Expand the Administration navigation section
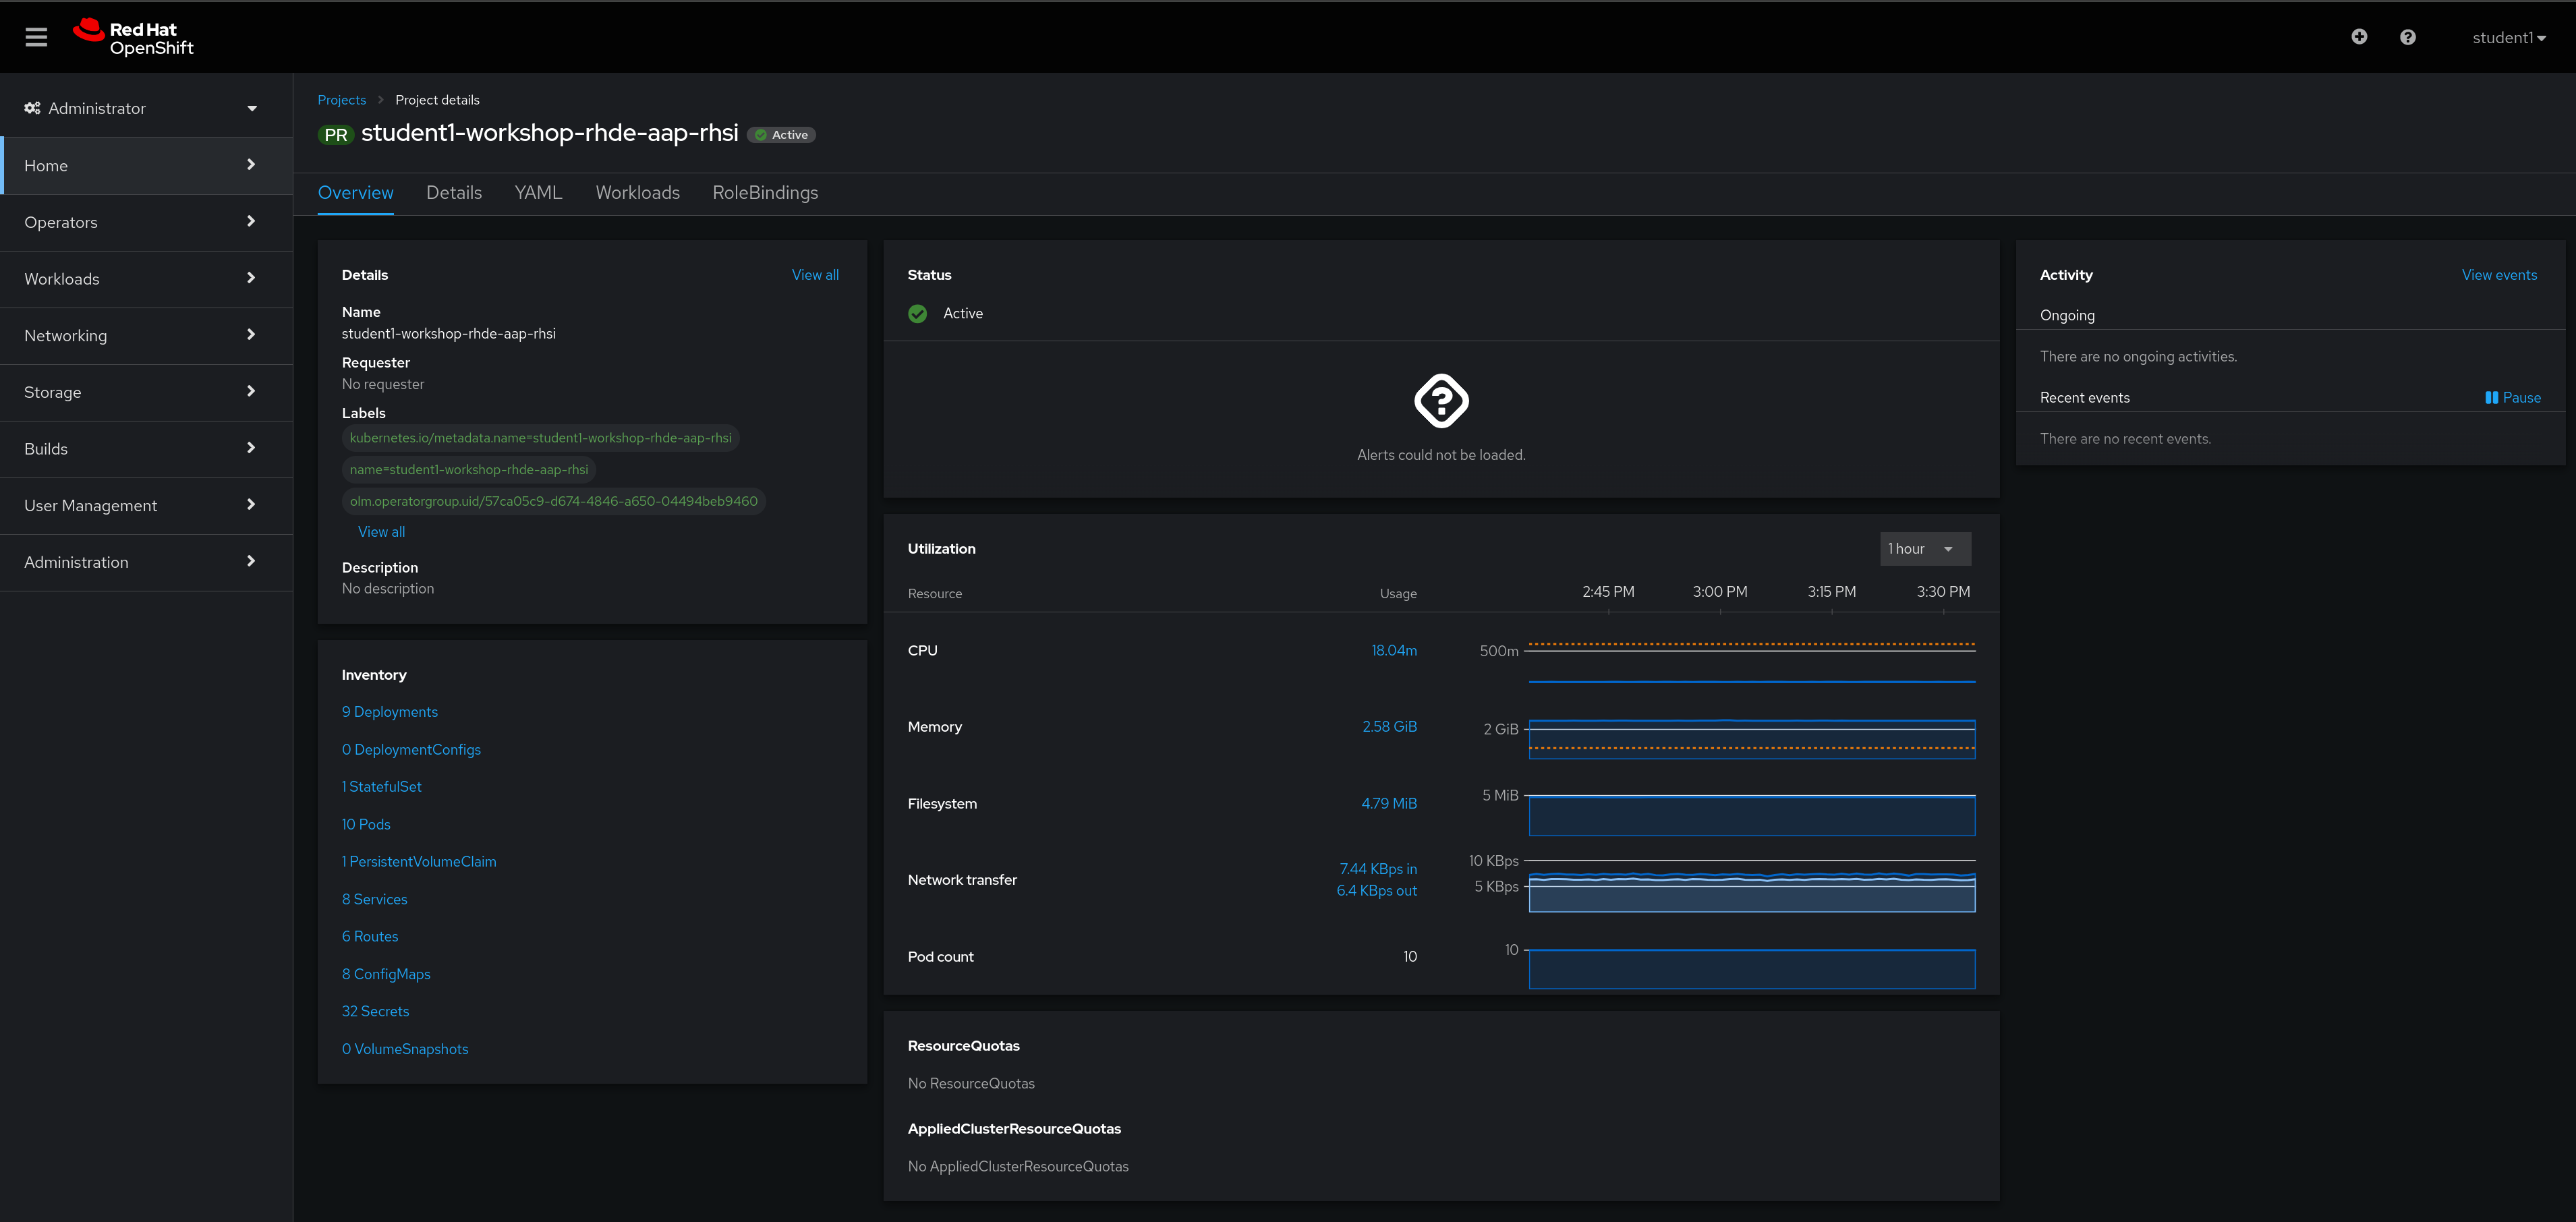This screenshot has width=2576, height=1222. click(x=146, y=562)
